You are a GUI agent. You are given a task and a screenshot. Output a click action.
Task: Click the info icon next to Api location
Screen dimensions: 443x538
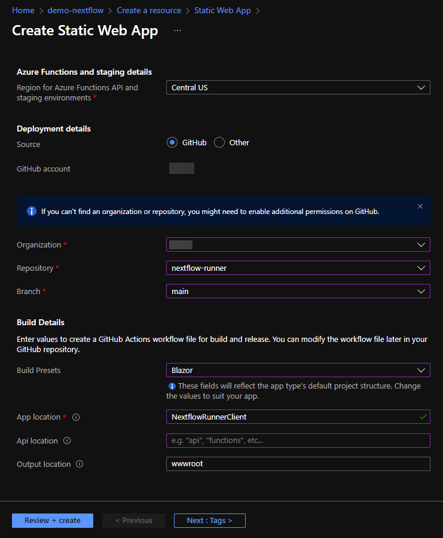67,441
